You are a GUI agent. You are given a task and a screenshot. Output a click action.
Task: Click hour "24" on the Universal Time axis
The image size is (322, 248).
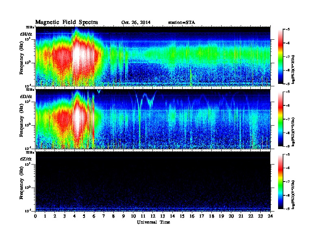[270, 216]
